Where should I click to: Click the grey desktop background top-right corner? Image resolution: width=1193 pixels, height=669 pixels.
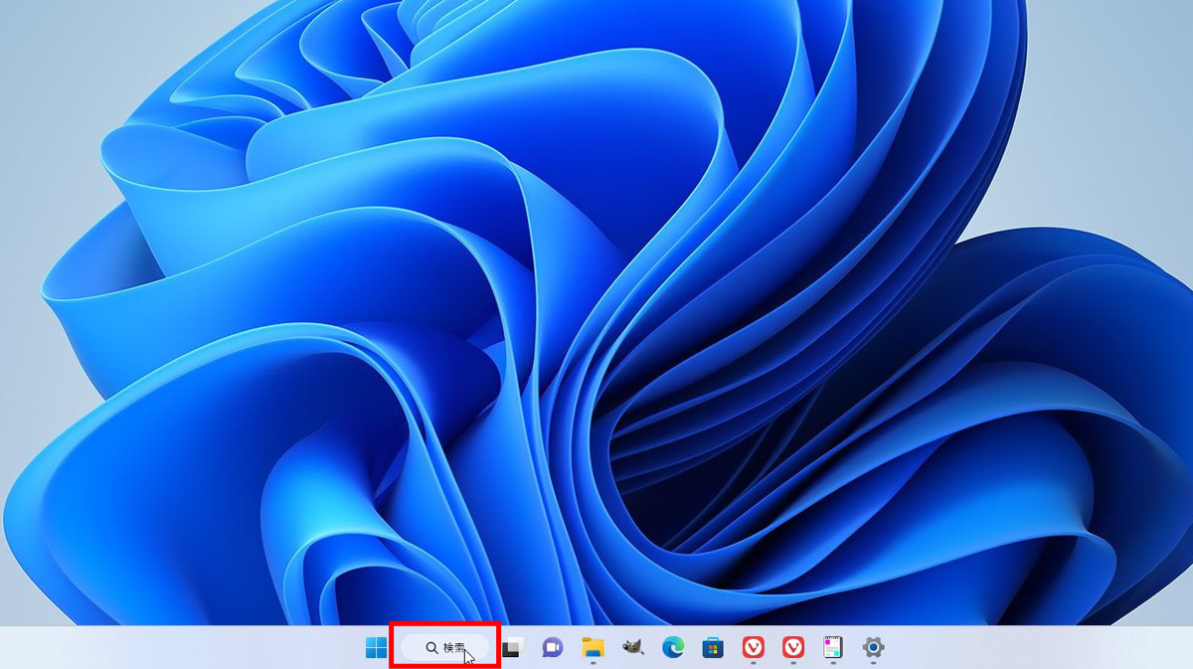pos(1153,40)
